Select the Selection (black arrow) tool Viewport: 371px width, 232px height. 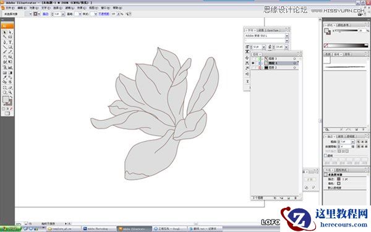click(x=4, y=32)
